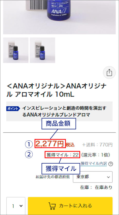Image resolution: width=119 pixels, height=215 pixels.
Task: Click the 獲得マイル：22 text
Action: 62,155
